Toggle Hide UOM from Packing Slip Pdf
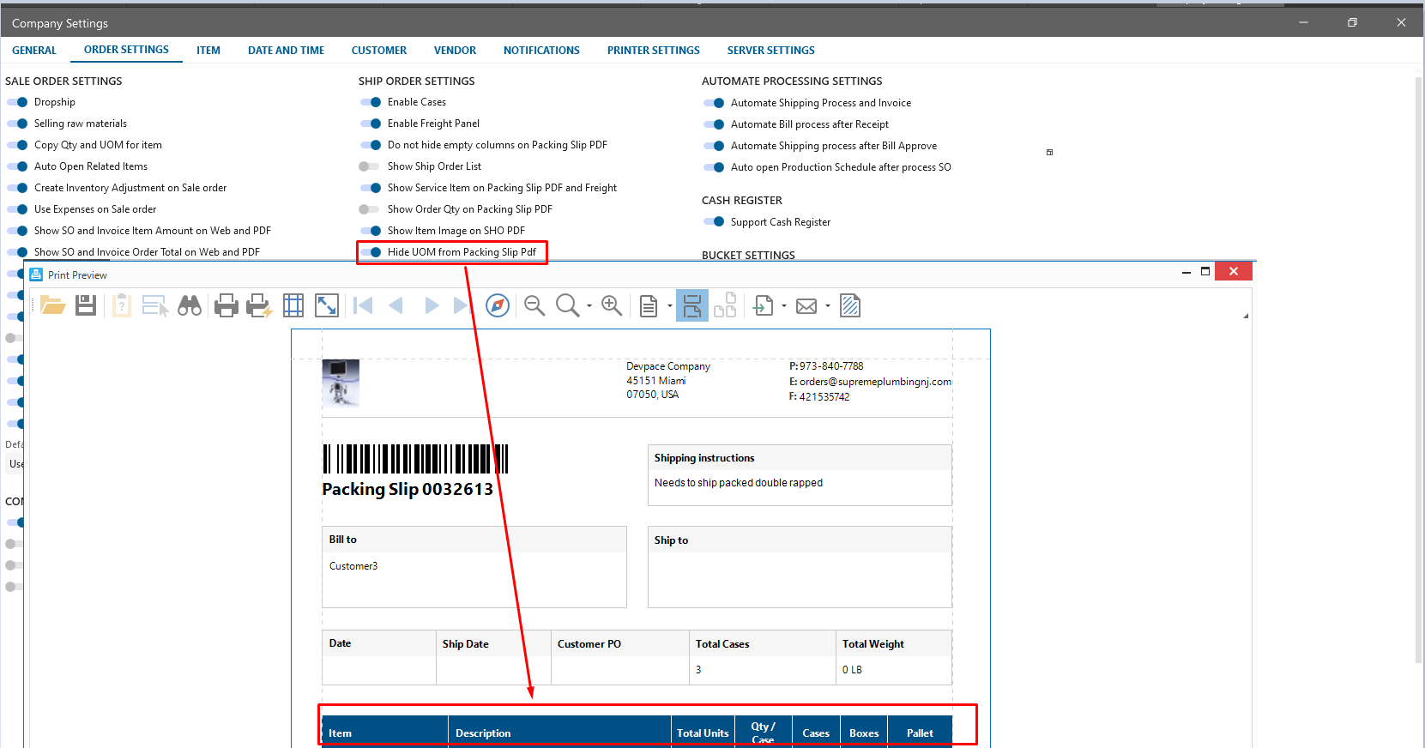The width and height of the screenshot is (1425, 748). click(x=371, y=252)
